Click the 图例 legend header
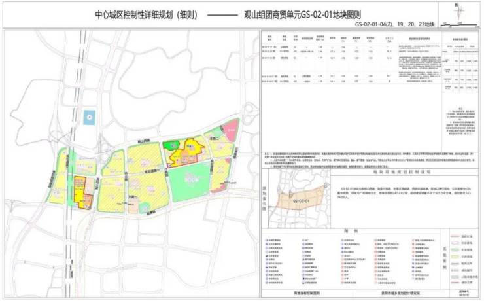 pos(351,231)
